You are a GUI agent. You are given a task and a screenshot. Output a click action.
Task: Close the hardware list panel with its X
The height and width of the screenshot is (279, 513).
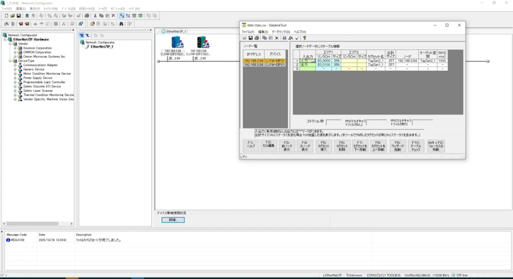pos(73,30)
